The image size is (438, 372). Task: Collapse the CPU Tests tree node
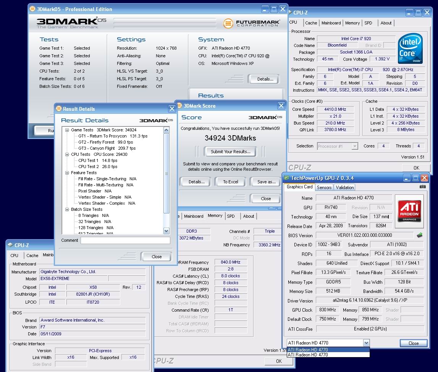pyautogui.click(x=67, y=154)
